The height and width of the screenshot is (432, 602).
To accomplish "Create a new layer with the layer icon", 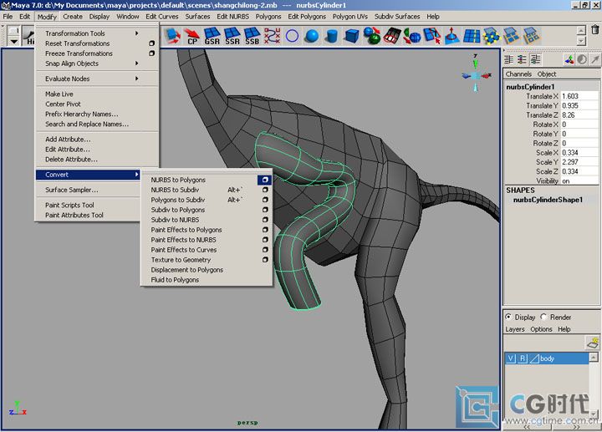I will point(593,343).
